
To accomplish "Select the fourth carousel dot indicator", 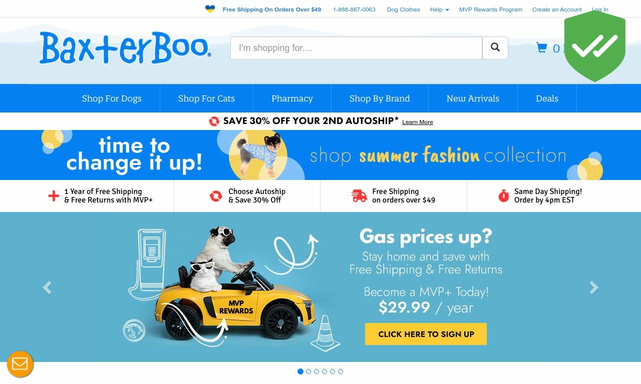I will click(x=325, y=371).
